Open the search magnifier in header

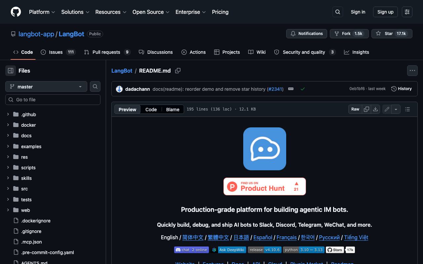[x=338, y=12]
